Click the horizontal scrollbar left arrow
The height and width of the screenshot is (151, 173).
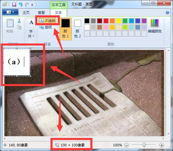5,139
